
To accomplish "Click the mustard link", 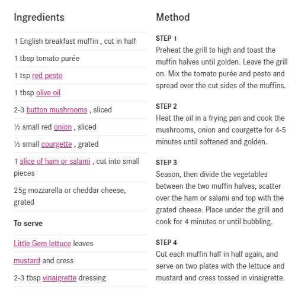I will tap(27, 260).
